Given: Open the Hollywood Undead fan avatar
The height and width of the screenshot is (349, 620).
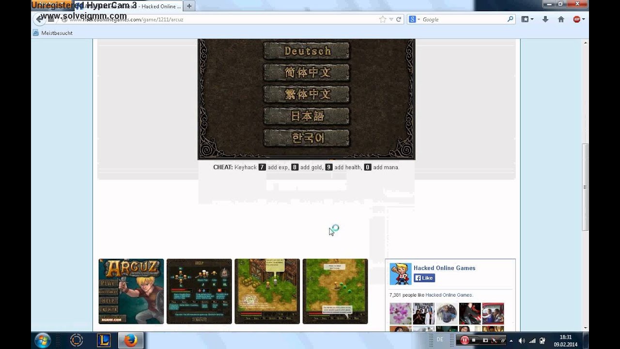Looking at the screenshot, I should pyautogui.click(x=423, y=314).
